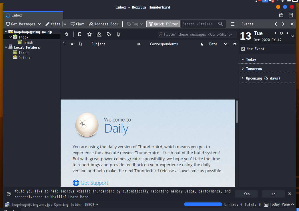Filter to show only tagged messages
The width and height of the screenshot is (299, 211).
point(109,34)
